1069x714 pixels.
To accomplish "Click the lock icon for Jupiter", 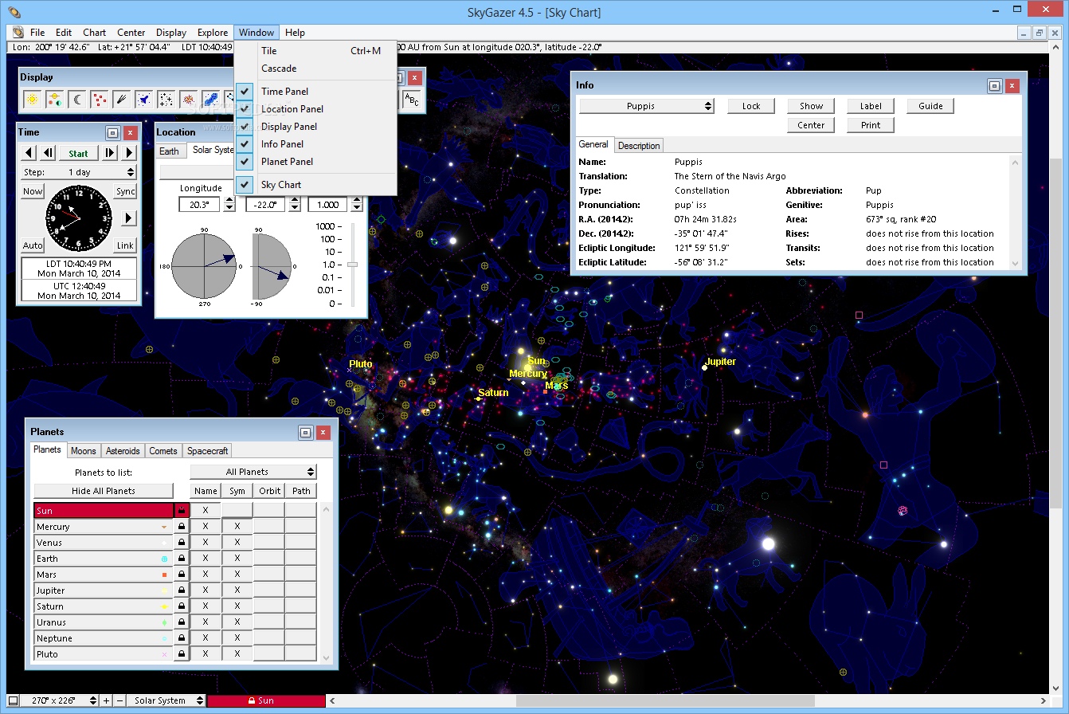I will tap(182, 590).
